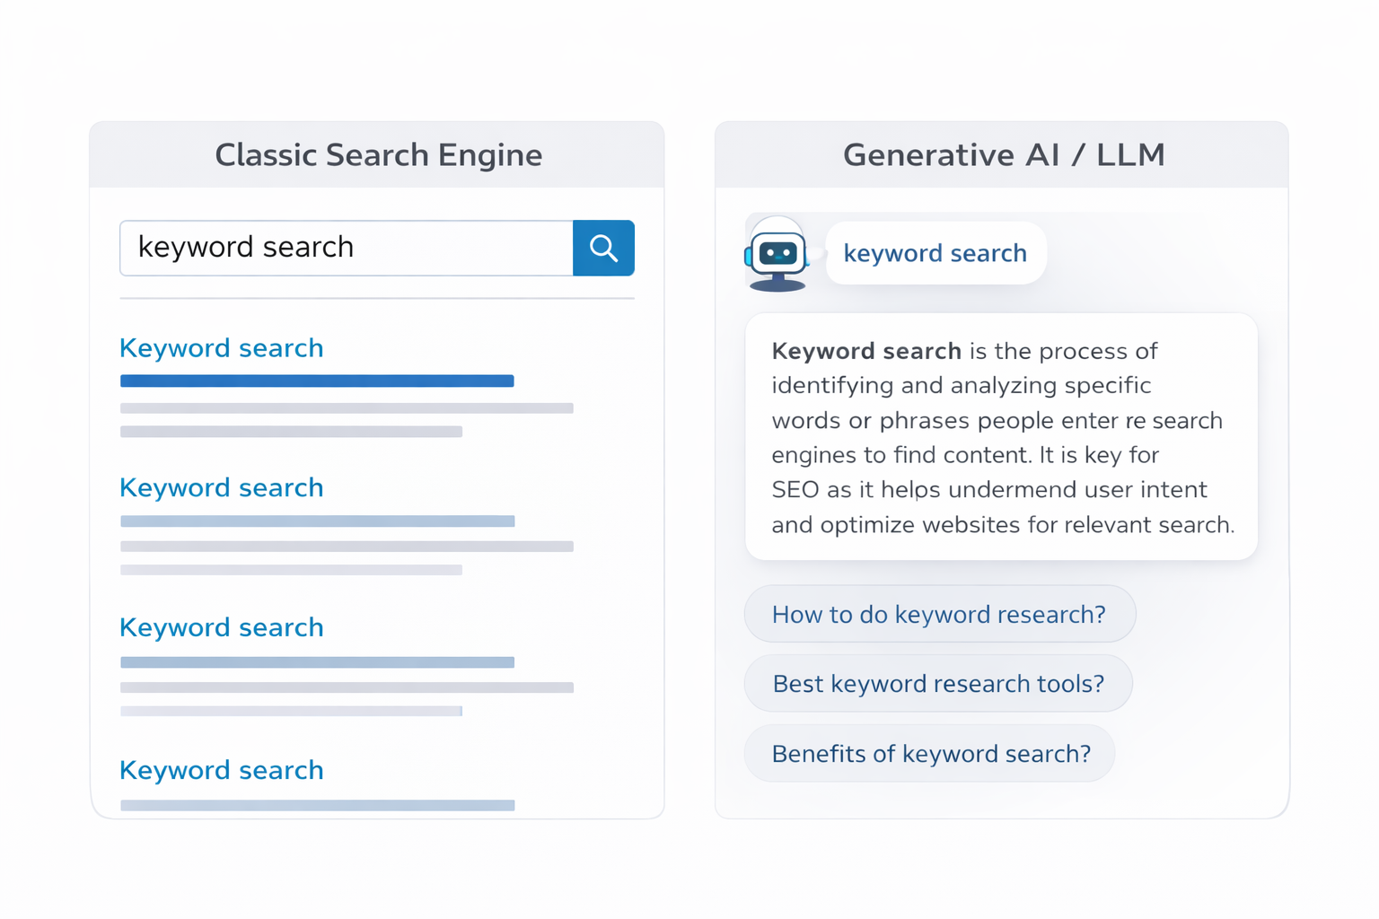Click the dark blue bar under first result
Image resolution: width=1379 pixels, height=919 pixels.
point(317,381)
